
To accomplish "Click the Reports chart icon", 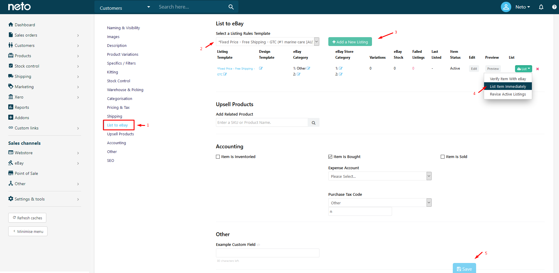I will pos(11,107).
